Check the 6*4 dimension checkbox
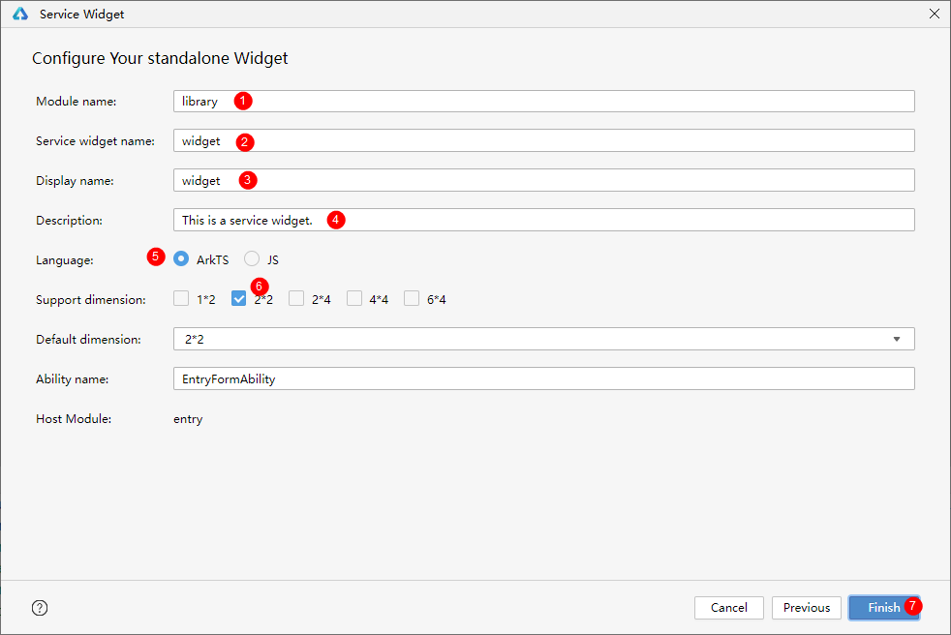 point(412,299)
